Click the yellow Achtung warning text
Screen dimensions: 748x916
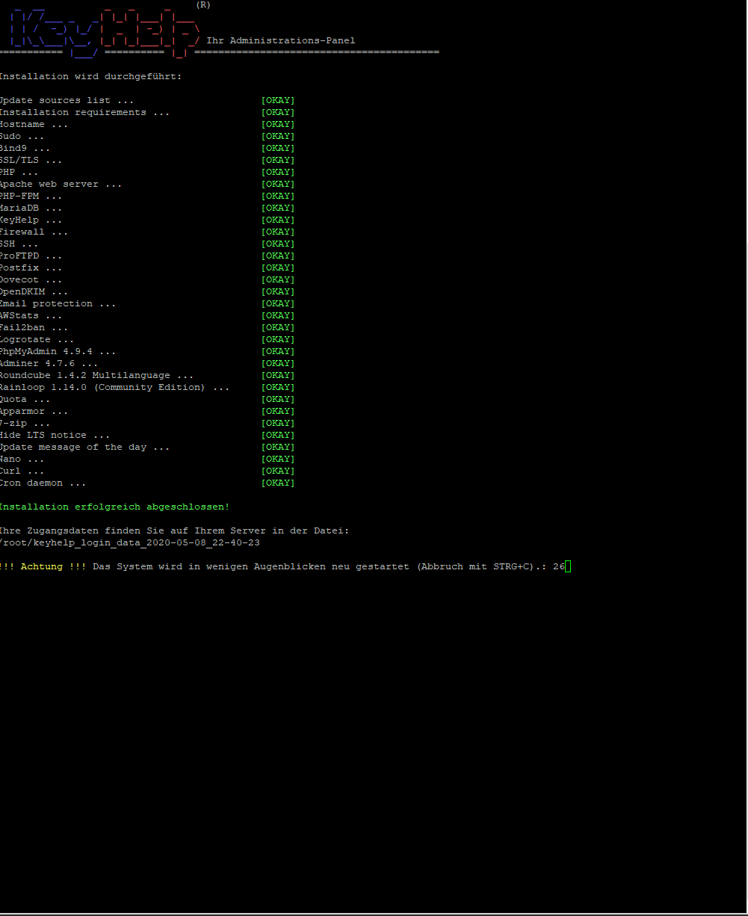[x=42, y=567]
